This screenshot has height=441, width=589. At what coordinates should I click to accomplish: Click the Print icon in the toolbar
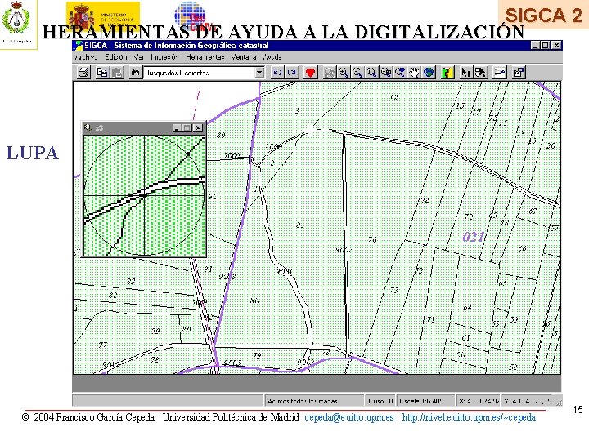pos(83,72)
